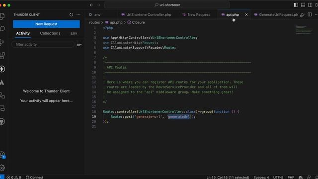Screen dimensions: 318x179
Task: Expand the api.php breadcrumb segment
Action: point(114,22)
